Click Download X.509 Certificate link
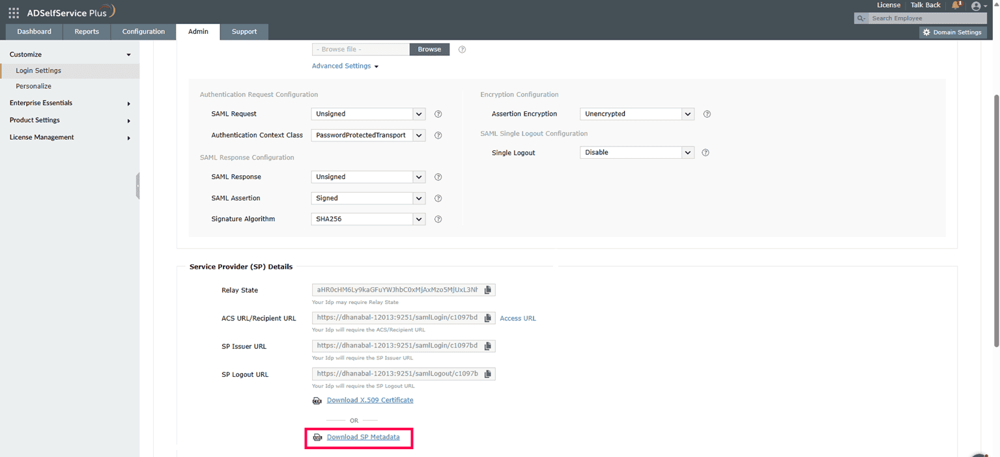Viewport: 1000px width, 457px height. click(x=370, y=400)
